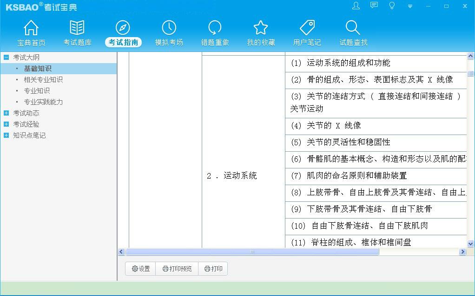Switch to the 宝典首页 tab label
Viewport: 475px width, 296px height.
click(x=31, y=43)
